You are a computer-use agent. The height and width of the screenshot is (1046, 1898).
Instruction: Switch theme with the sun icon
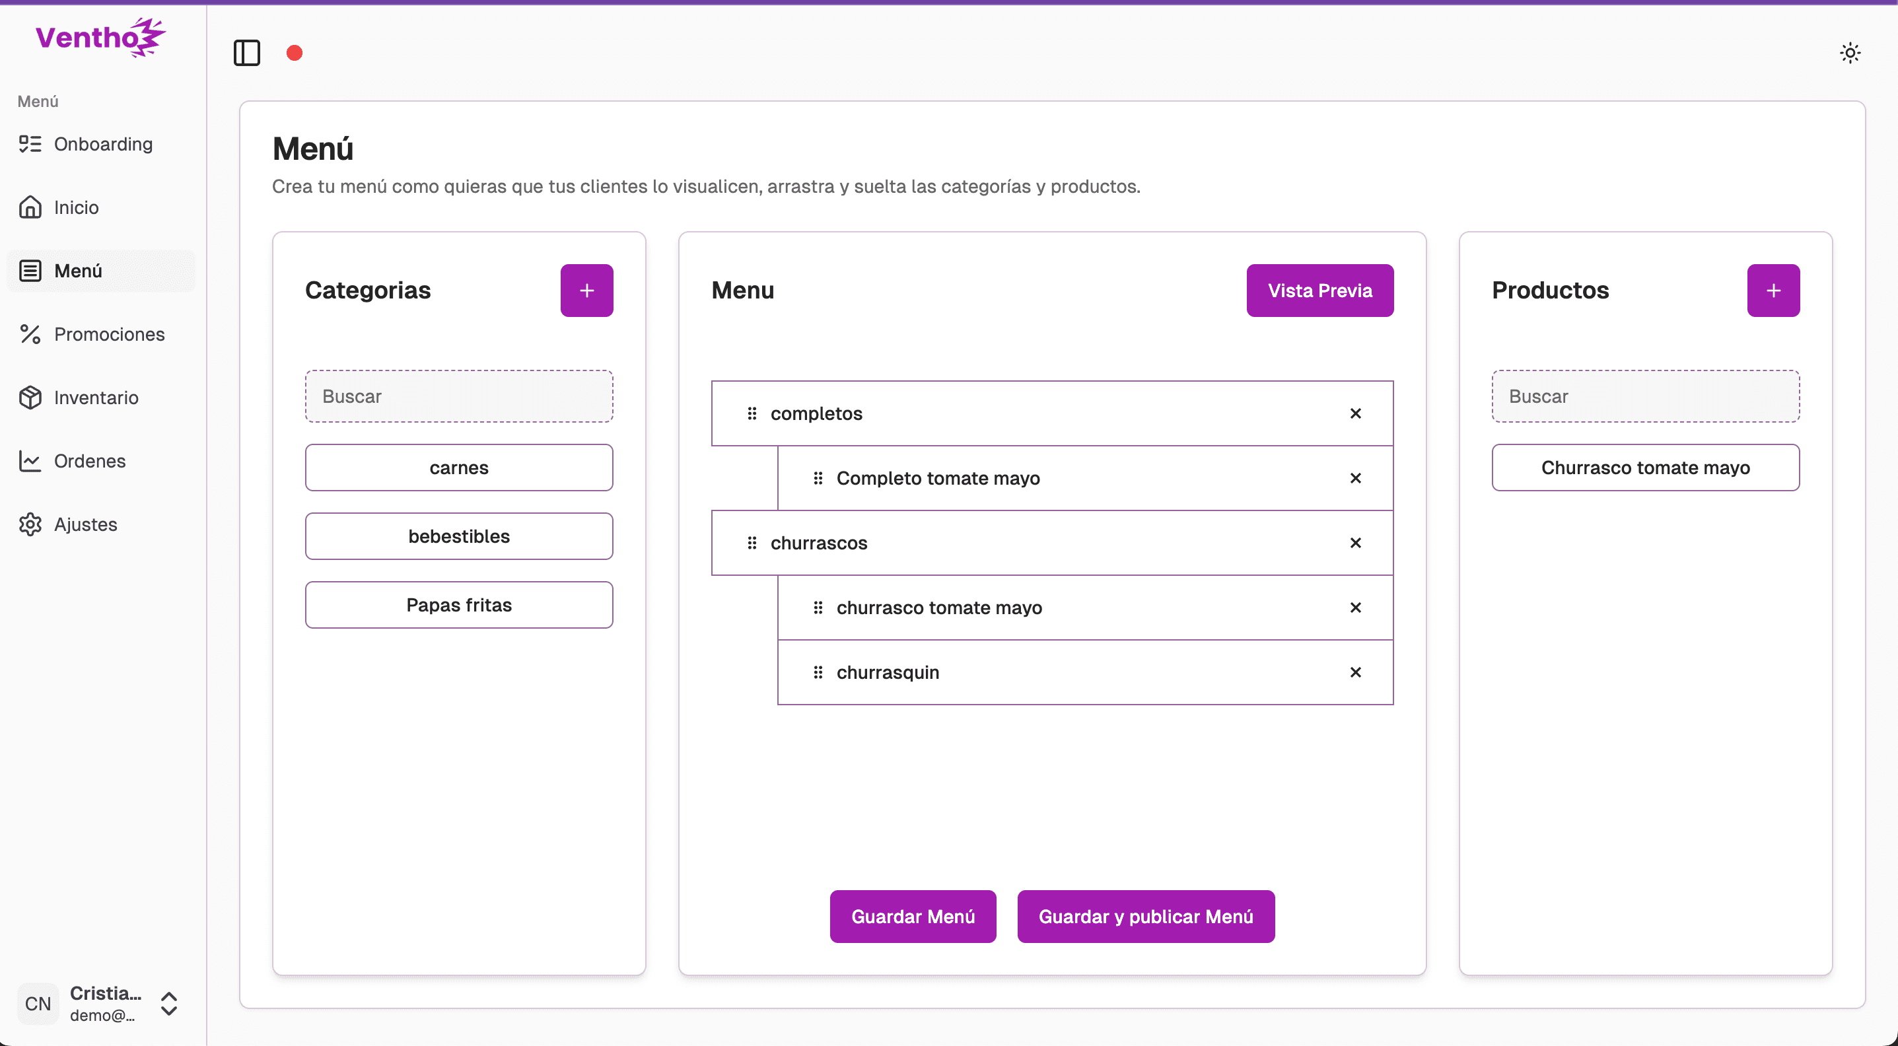pyautogui.click(x=1849, y=53)
